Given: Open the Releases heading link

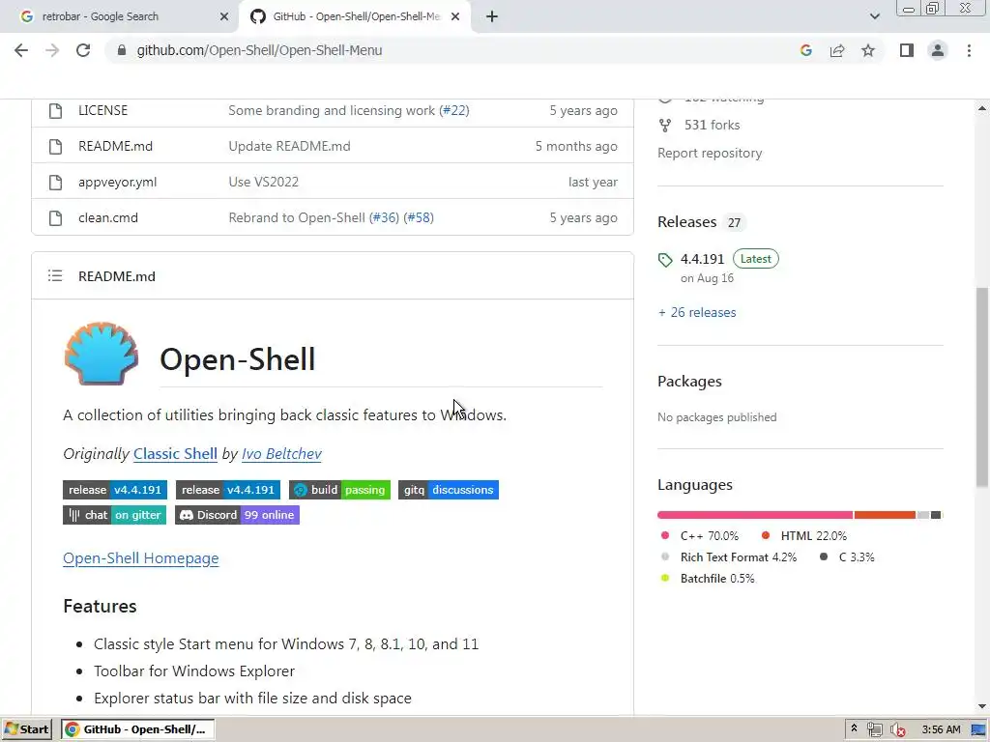Looking at the screenshot, I should tap(687, 222).
